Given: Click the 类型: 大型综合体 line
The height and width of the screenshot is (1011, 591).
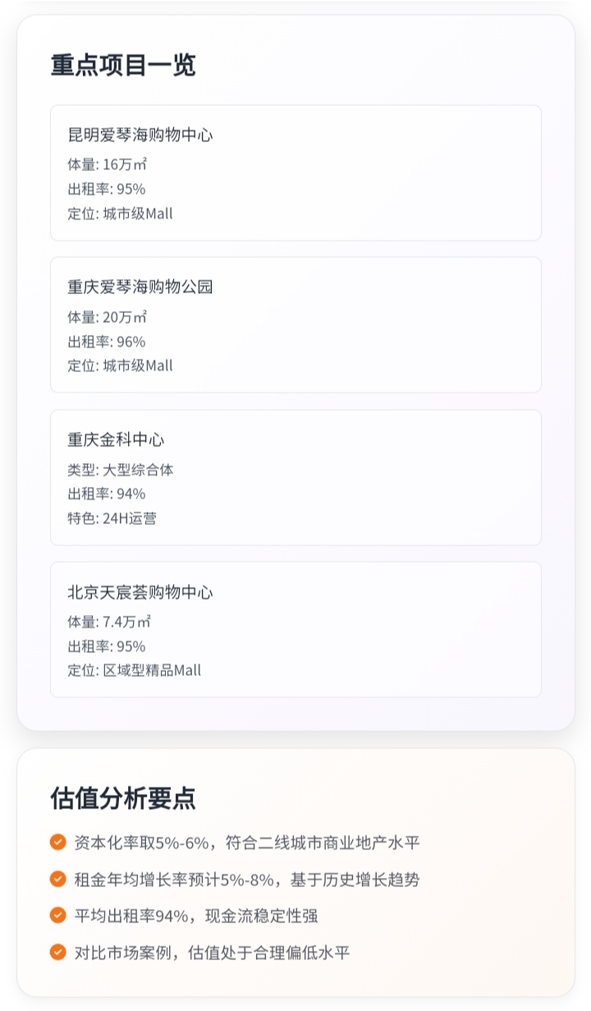Looking at the screenshot, I should pyautogui.click(x=121, y=470).
